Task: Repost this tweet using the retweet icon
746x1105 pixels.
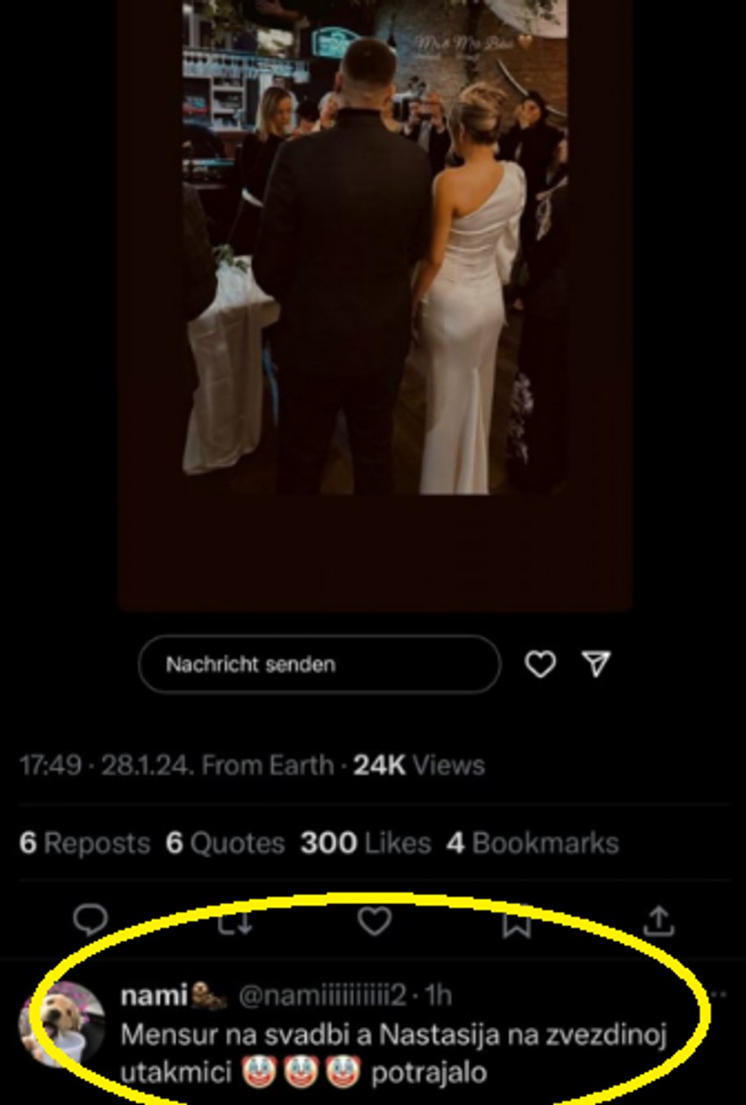Action: [234, 922]
